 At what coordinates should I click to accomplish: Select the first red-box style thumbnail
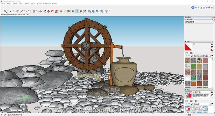click(188, 108)
